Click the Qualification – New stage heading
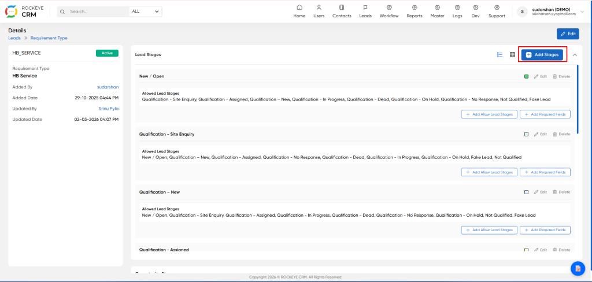The image size is (592, 282). click(x=160, y=192)
